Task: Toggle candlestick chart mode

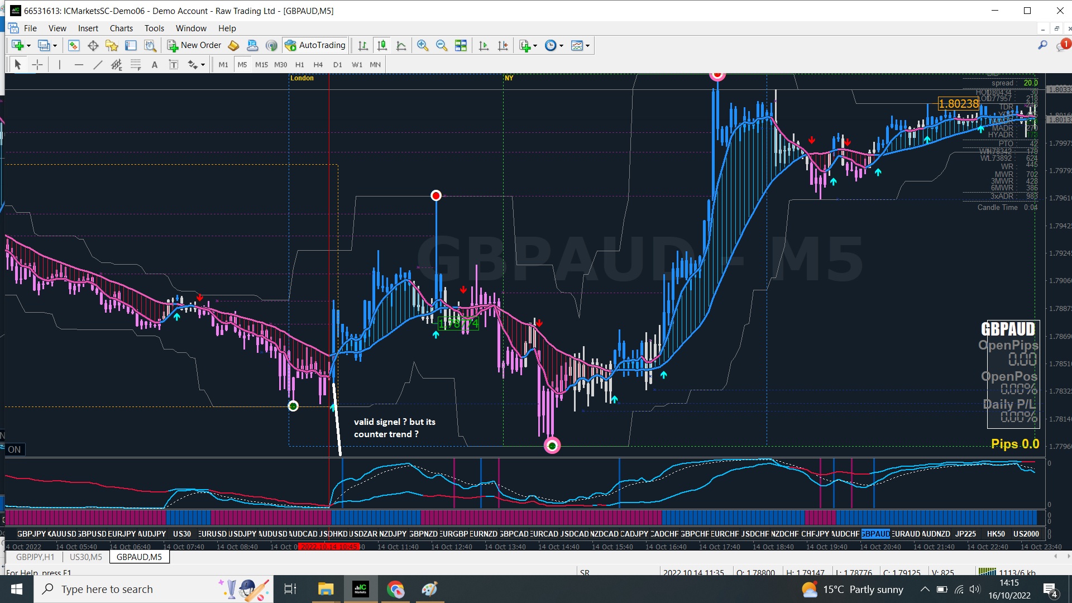Action: tap(382, 46)
